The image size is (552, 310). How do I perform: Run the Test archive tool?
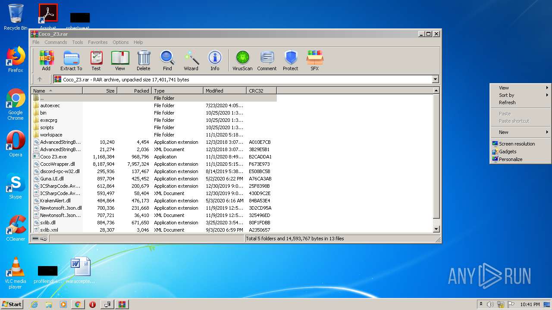click(96, 60)
